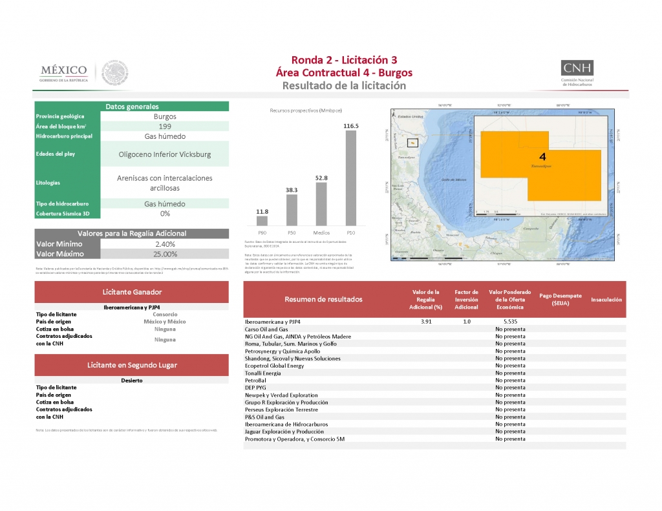
Task: Click the CNH logo
Action: pyautogui.click(x=581, y=73)
